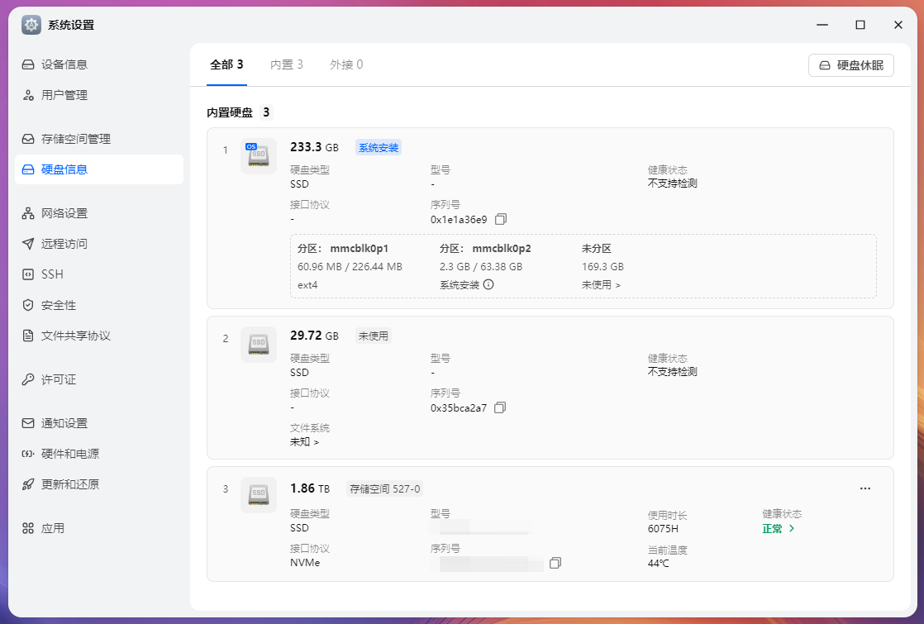Click the 硬件和电源 icon
Viewport: 924px width, 624px height.
(x=28, y=454)
